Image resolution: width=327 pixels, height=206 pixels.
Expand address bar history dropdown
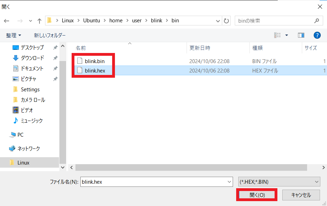218,21
